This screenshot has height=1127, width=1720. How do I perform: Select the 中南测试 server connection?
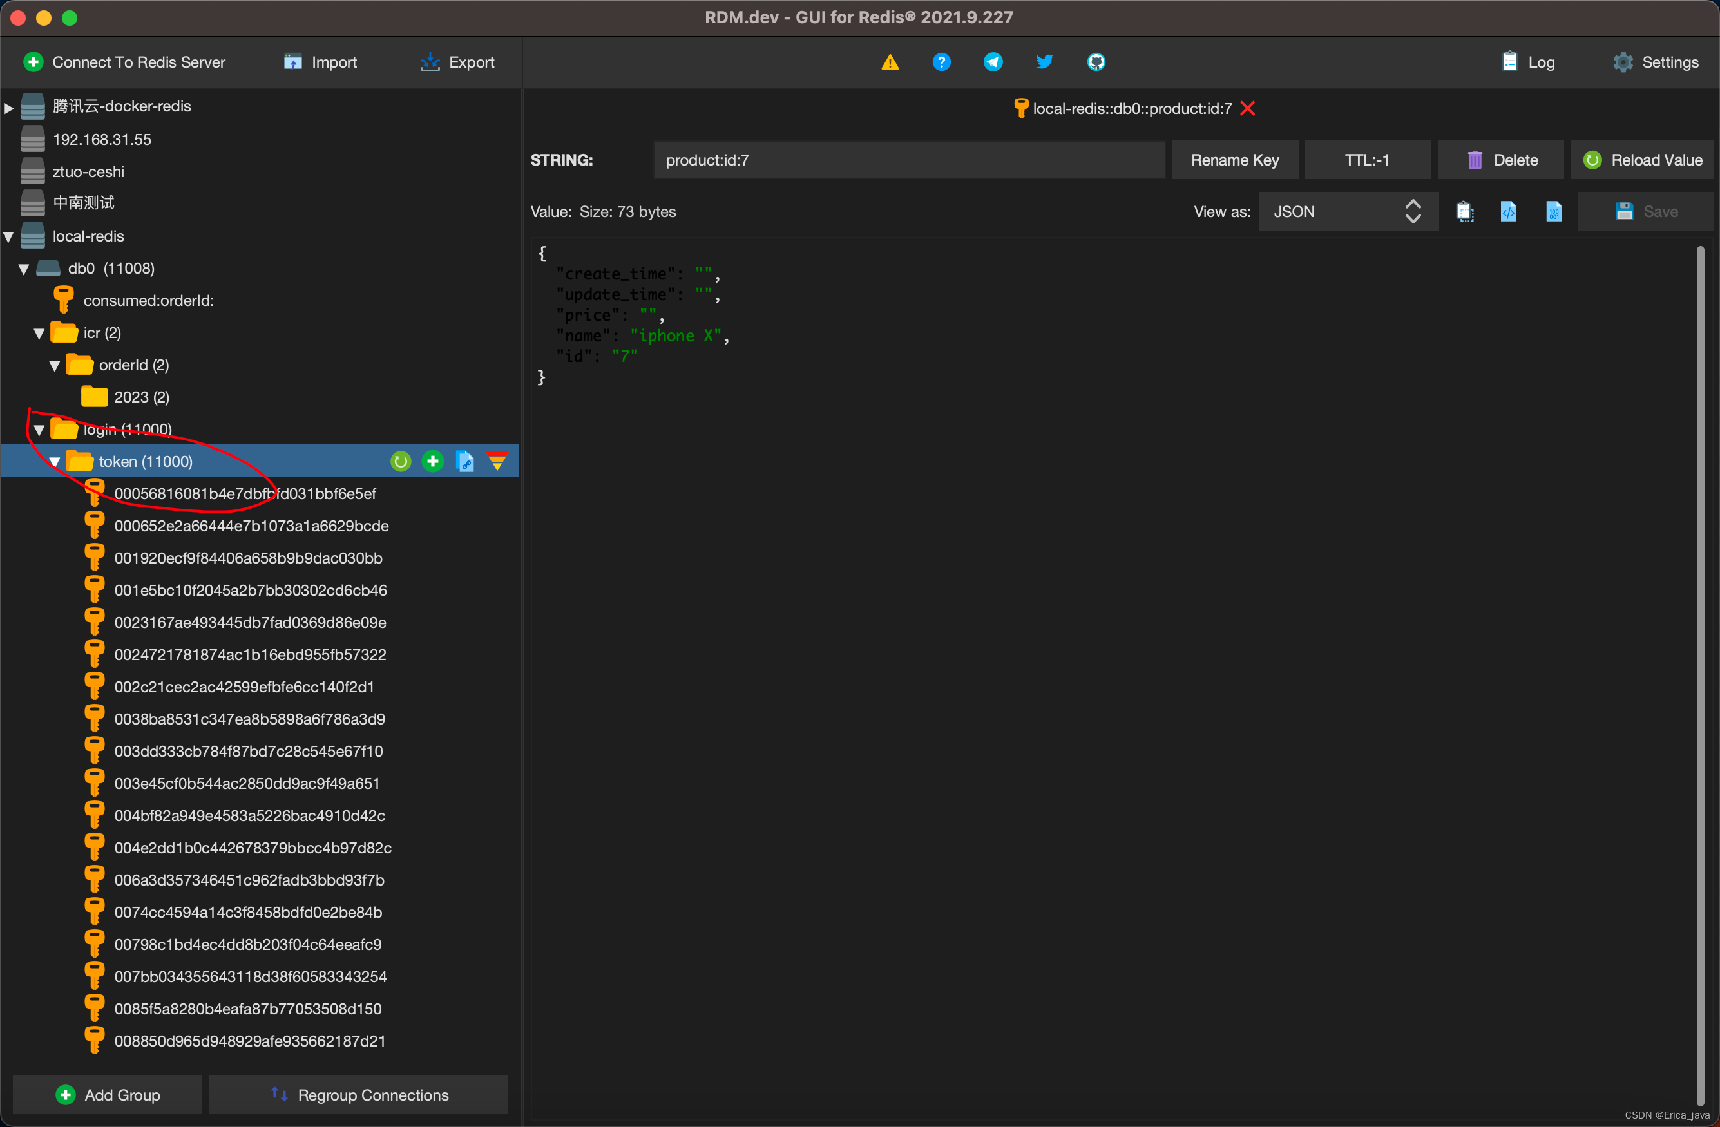click(x=83, y=203)
